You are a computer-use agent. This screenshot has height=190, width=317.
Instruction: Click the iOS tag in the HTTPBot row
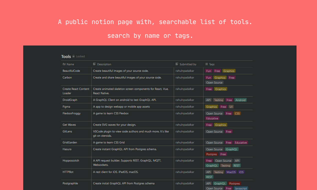point(241,172)
